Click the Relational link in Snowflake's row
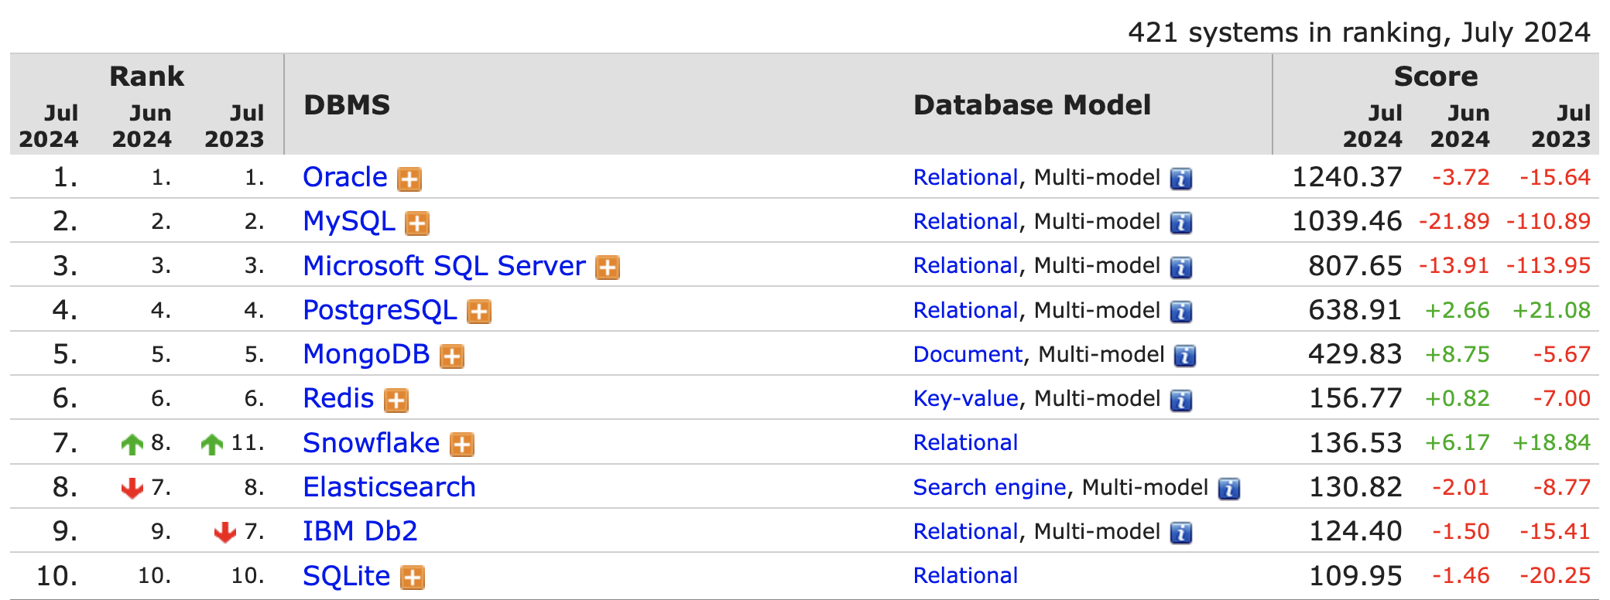 click(x=965, y=443)
